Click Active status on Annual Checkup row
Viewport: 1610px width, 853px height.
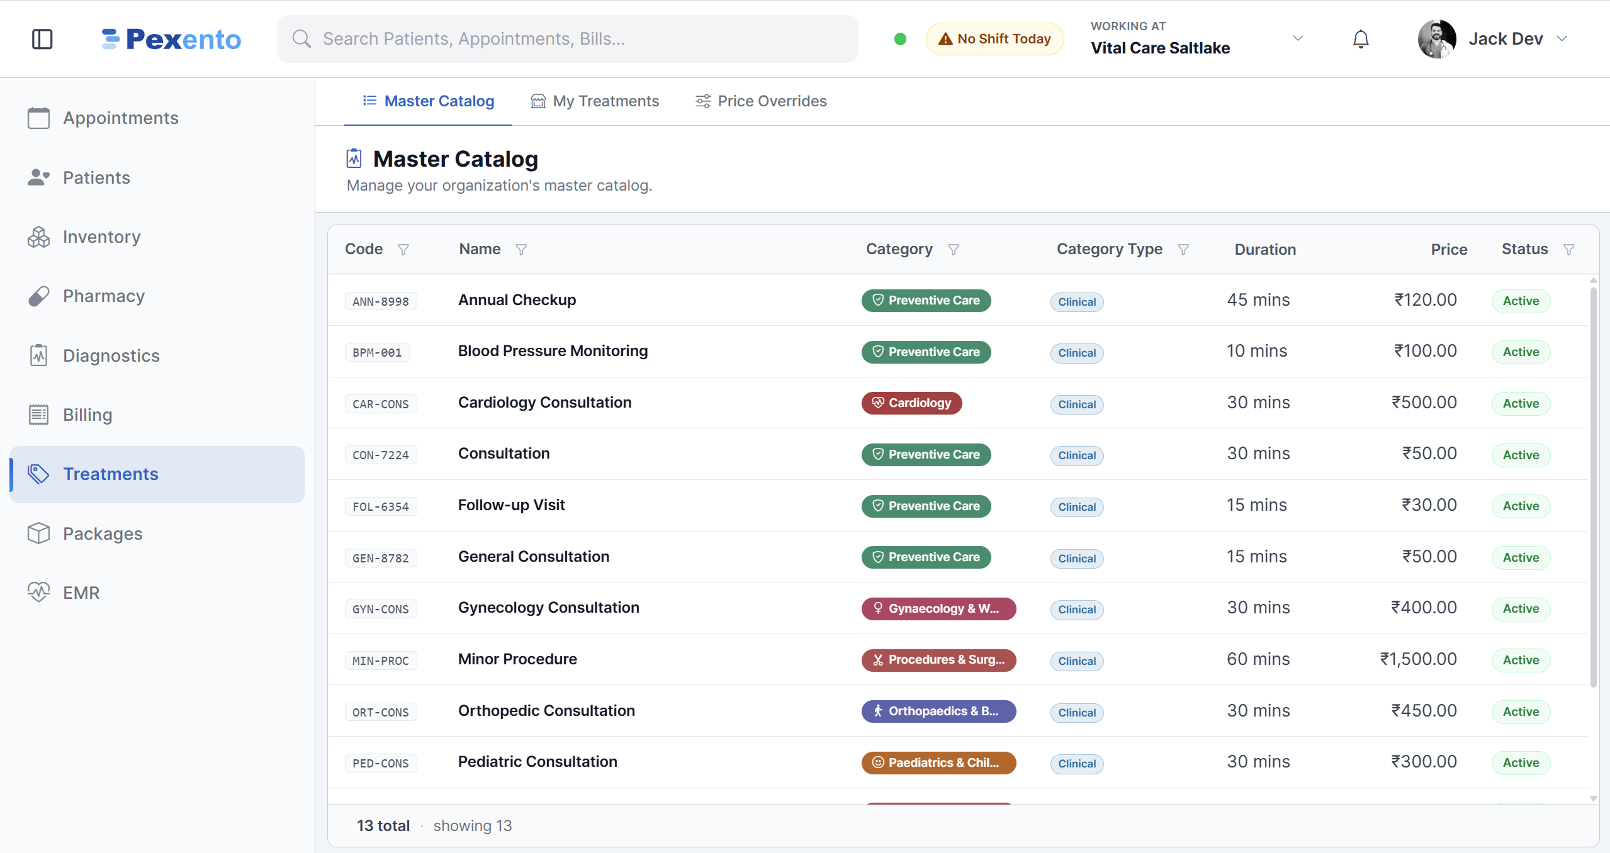click(1521, 301)
